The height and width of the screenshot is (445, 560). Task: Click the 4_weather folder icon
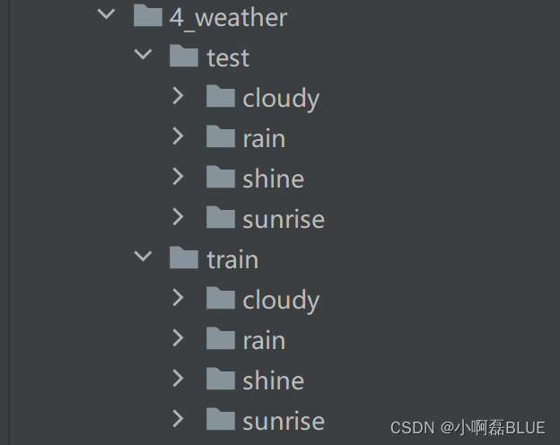148,15
